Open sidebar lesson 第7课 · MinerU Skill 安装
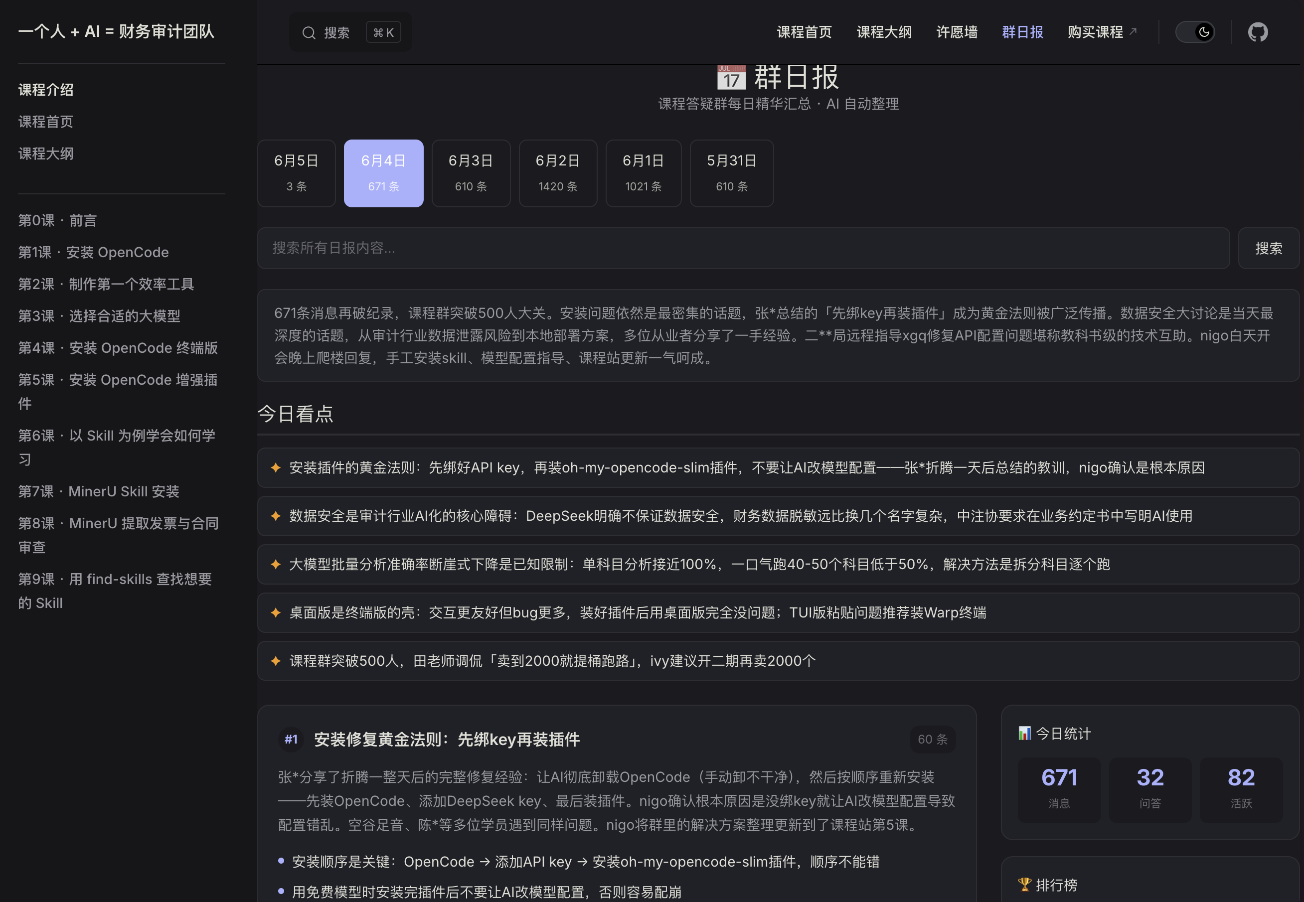 point(99,491)
